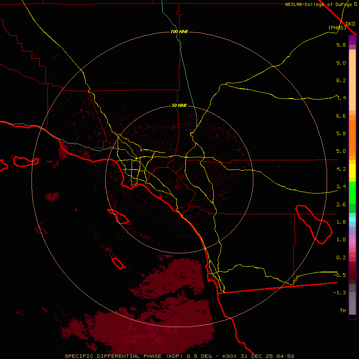
Task: Click the 9.0 value on color scale
Action: click(341, 63)
